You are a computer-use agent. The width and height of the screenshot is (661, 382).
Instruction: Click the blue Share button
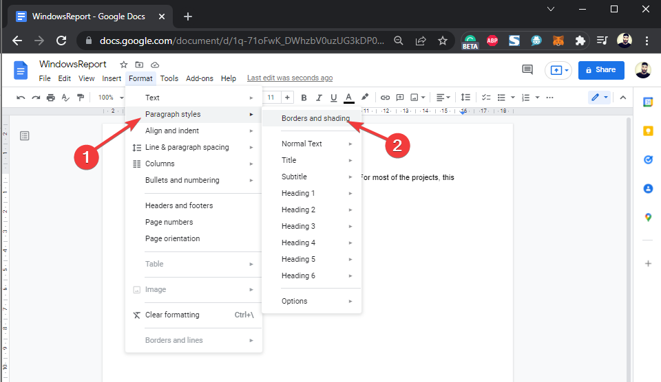click(x=601, y=70)
